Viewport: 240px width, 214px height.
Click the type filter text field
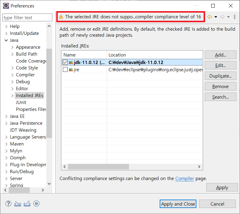click(x=27, y=18)
